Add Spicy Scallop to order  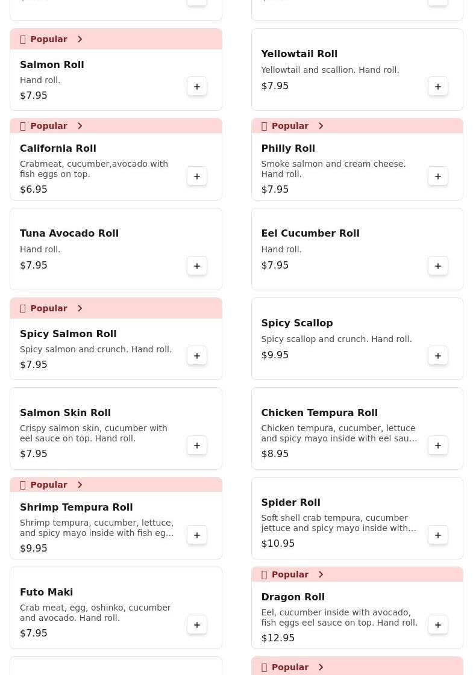pyautogui.click(x=438, y=356)
